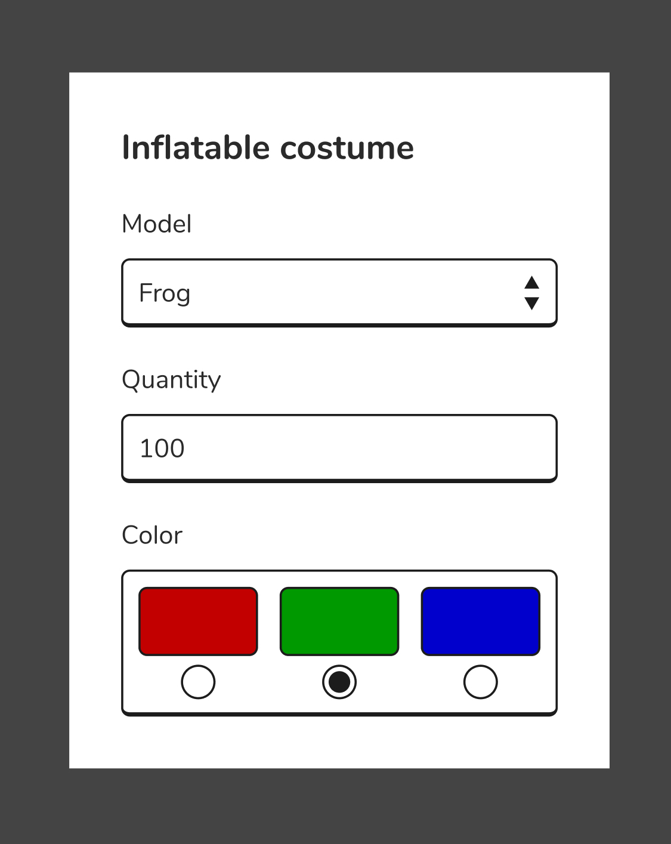Screen dimensions: 671x844
Task: Click the "Model" label
Action: [156, 224]
